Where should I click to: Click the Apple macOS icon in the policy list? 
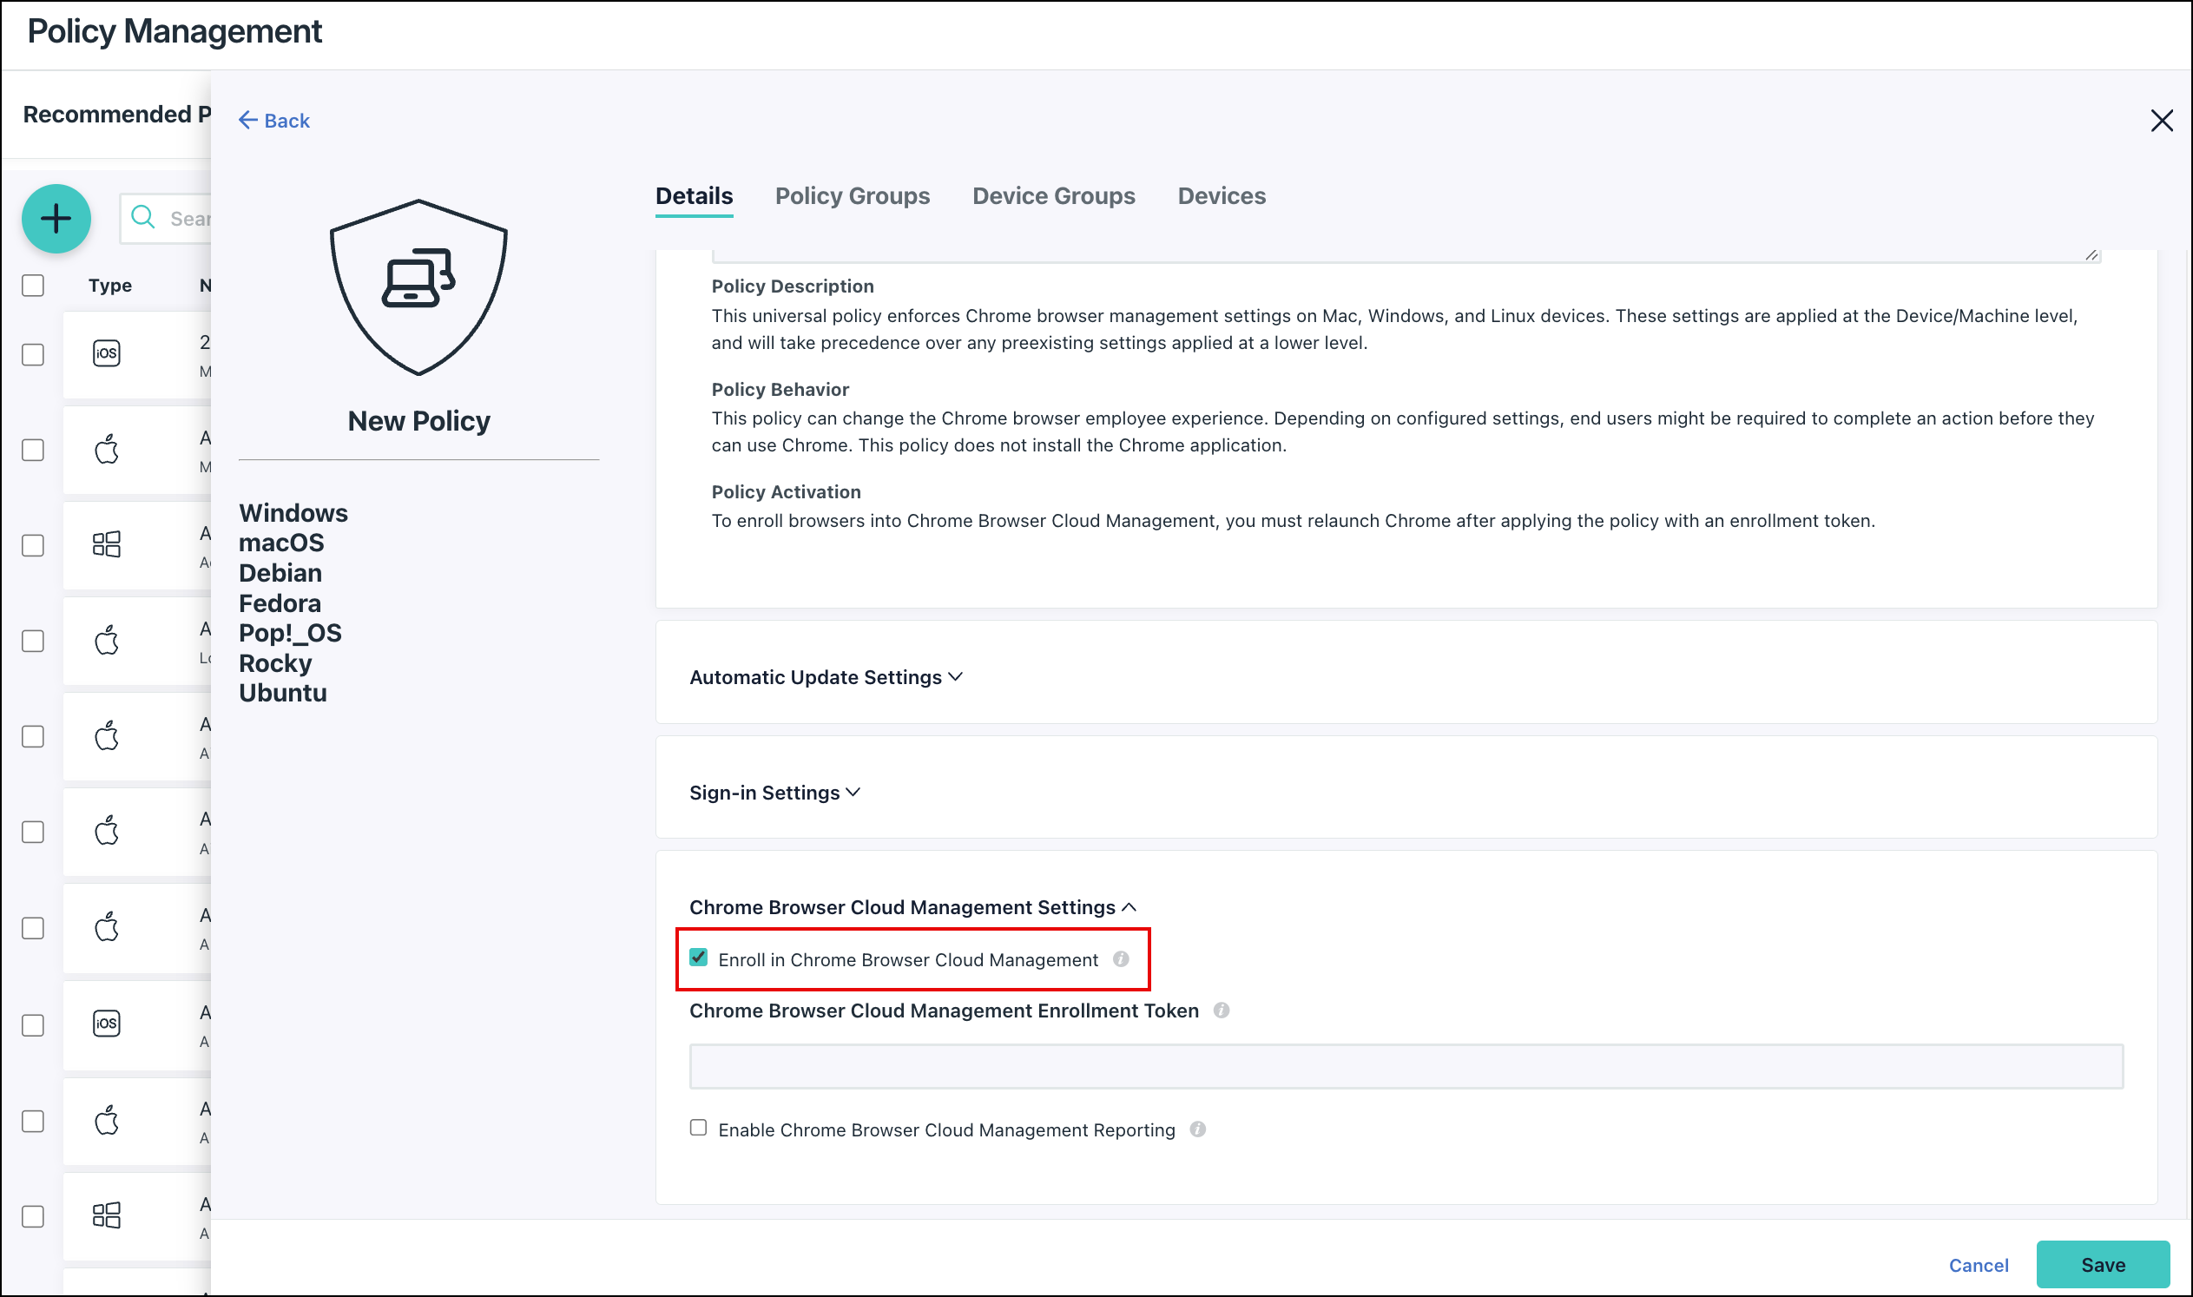point(106,449)
